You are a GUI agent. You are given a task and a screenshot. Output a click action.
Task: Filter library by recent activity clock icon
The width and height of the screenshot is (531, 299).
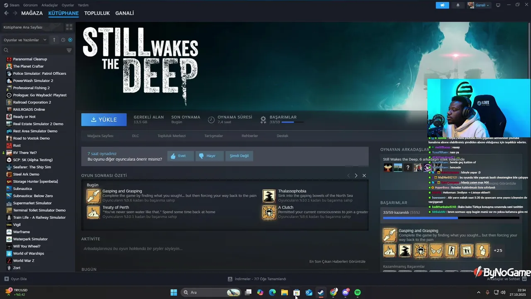pyautogui.click(x=63, y=40)
